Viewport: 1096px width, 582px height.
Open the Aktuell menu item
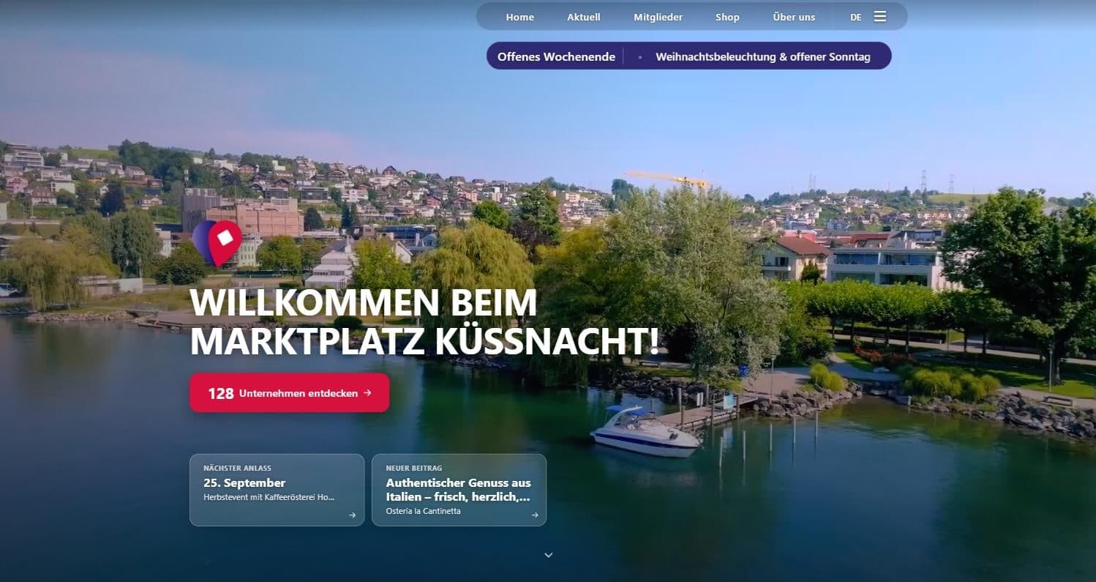[x=584, y=17]
